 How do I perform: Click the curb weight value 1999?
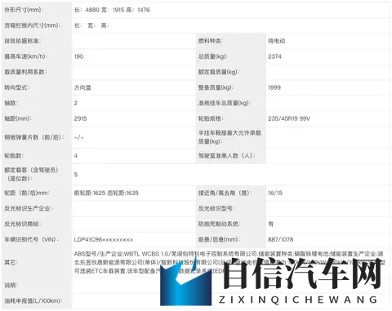pyautogui.click(x=274, y=87)
